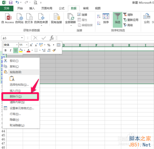Viewport: 154px width, 149px height.
Task: Decrease font size in mini toolbar
Action: tap(36, 45)
